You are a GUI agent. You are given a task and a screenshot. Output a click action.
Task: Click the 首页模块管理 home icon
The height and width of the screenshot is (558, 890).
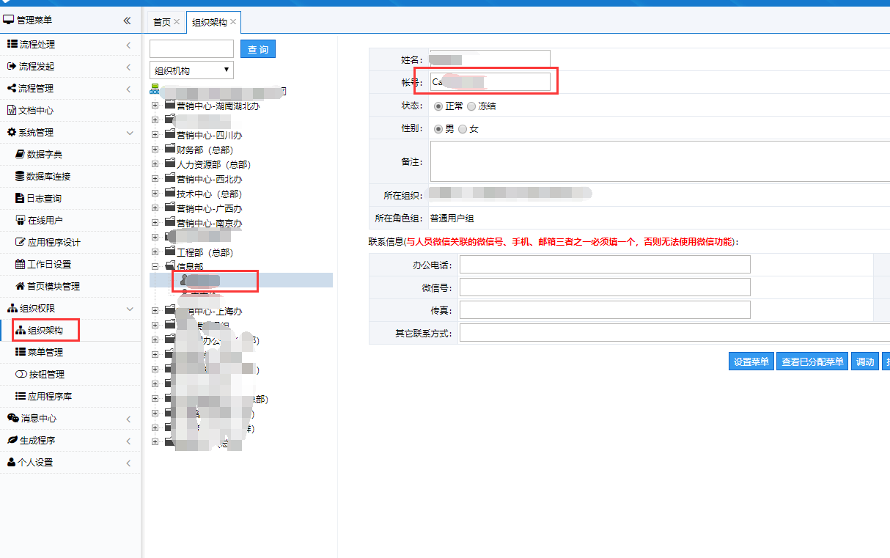[x=21, y=287]
